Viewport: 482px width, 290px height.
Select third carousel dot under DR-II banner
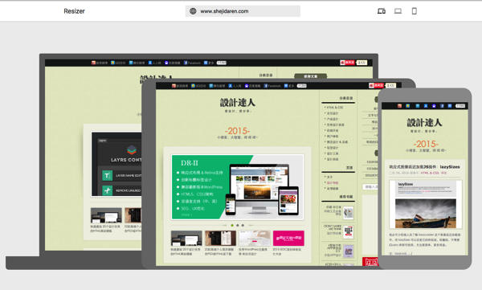coord(243,226)
